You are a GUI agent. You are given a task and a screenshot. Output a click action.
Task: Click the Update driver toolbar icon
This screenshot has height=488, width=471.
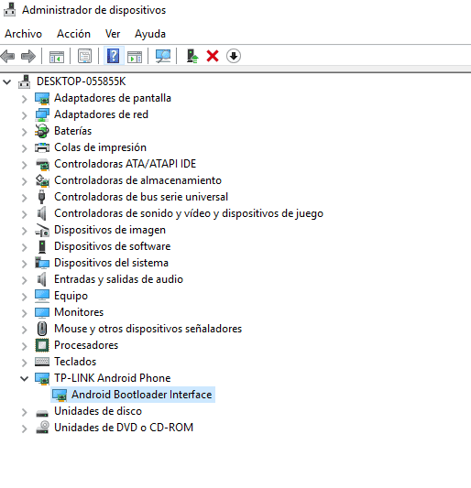coord(192,57)
